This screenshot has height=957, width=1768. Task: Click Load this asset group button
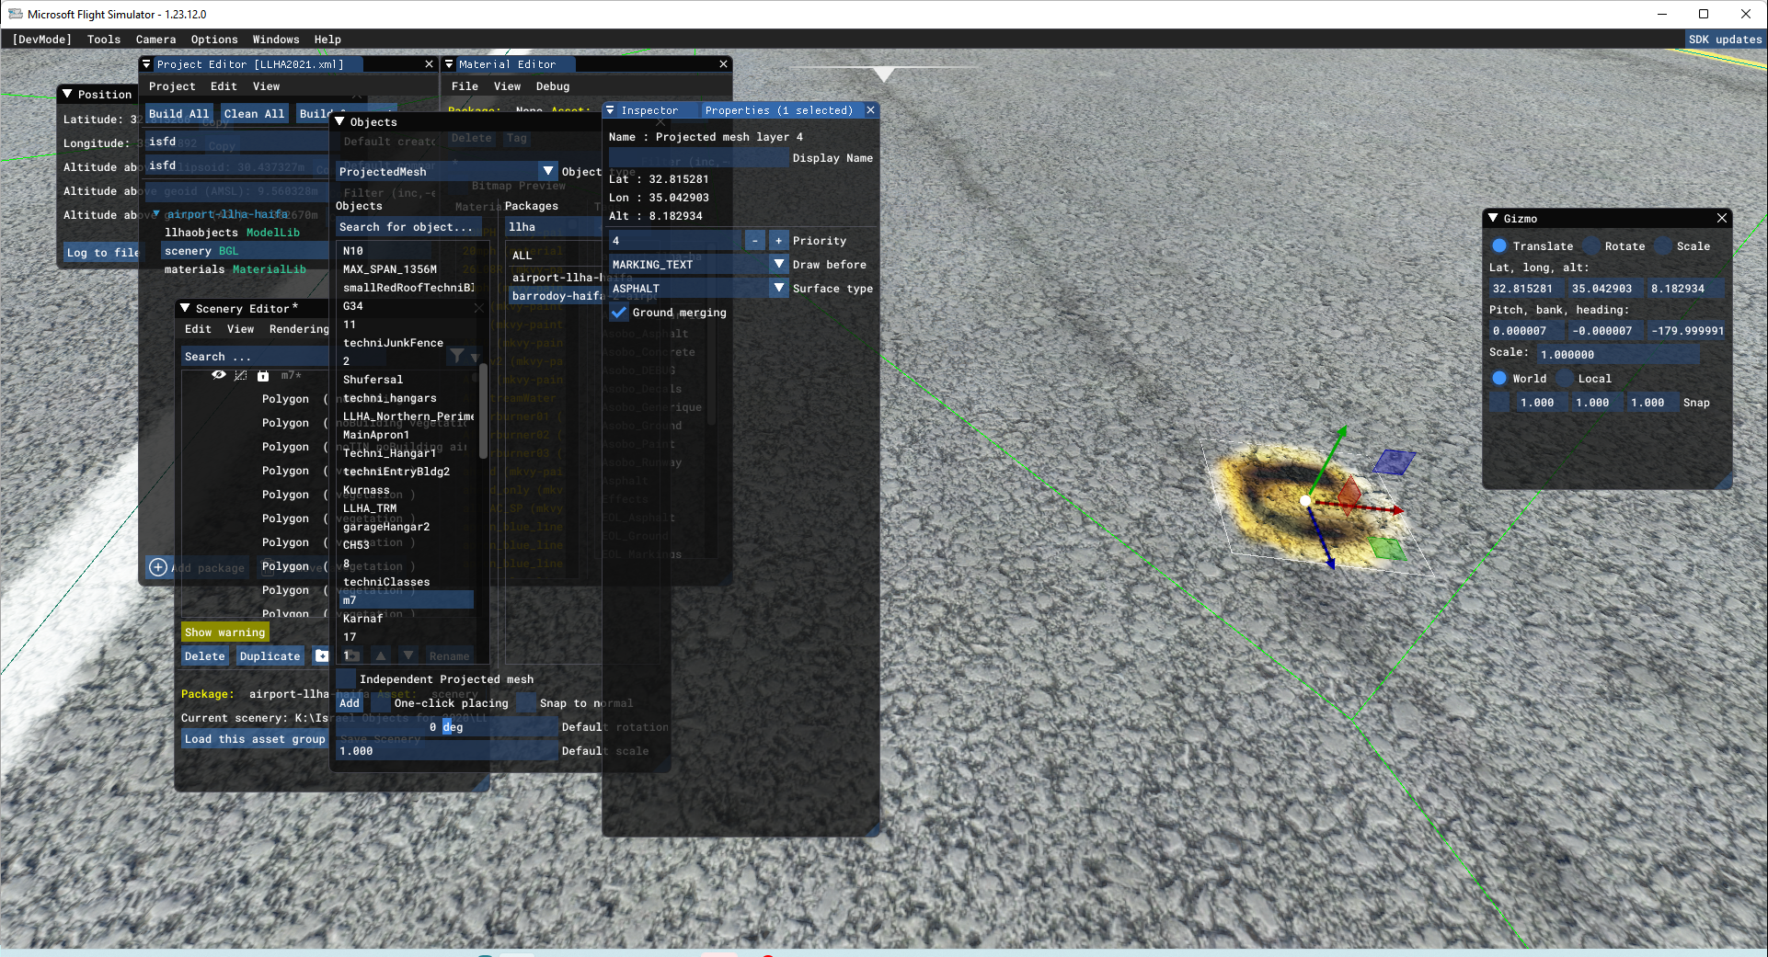click(x=255, y=739)
